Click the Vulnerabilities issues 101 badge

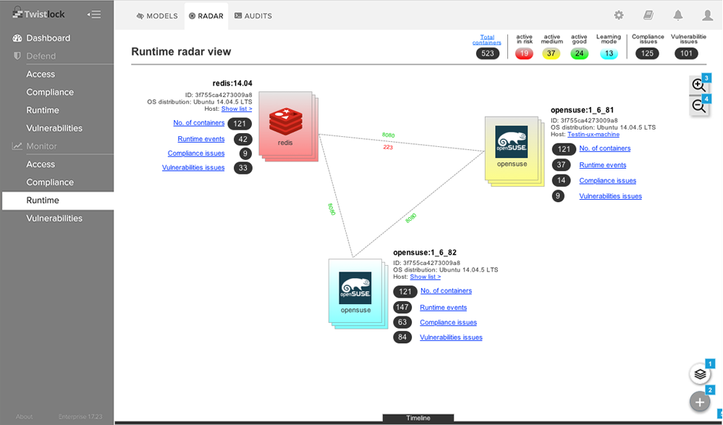pos(686,54)
